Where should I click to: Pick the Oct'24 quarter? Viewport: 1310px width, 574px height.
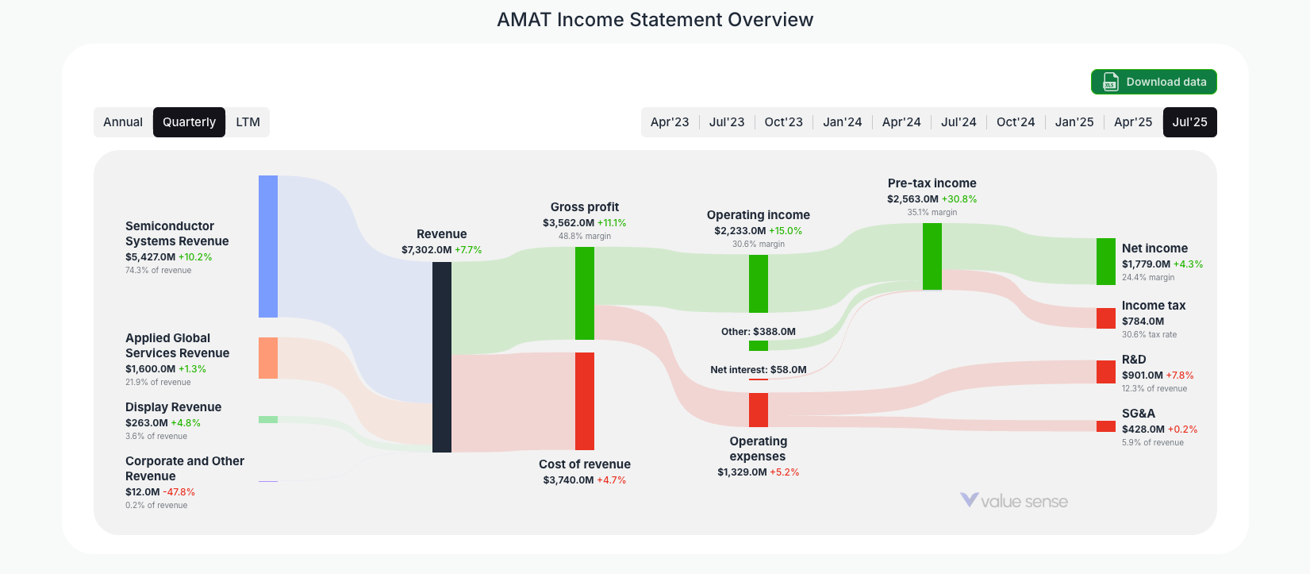click(1016, 122)
